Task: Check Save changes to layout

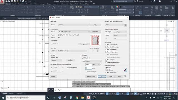Action: [106, 62]
